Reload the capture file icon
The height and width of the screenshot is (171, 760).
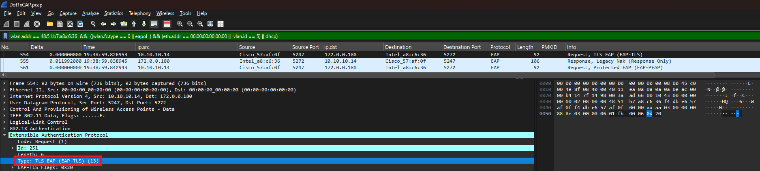(x=80, y=24)
